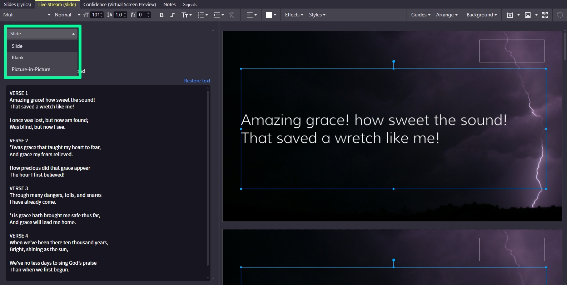Click the character spacing icon

point(133,15)
